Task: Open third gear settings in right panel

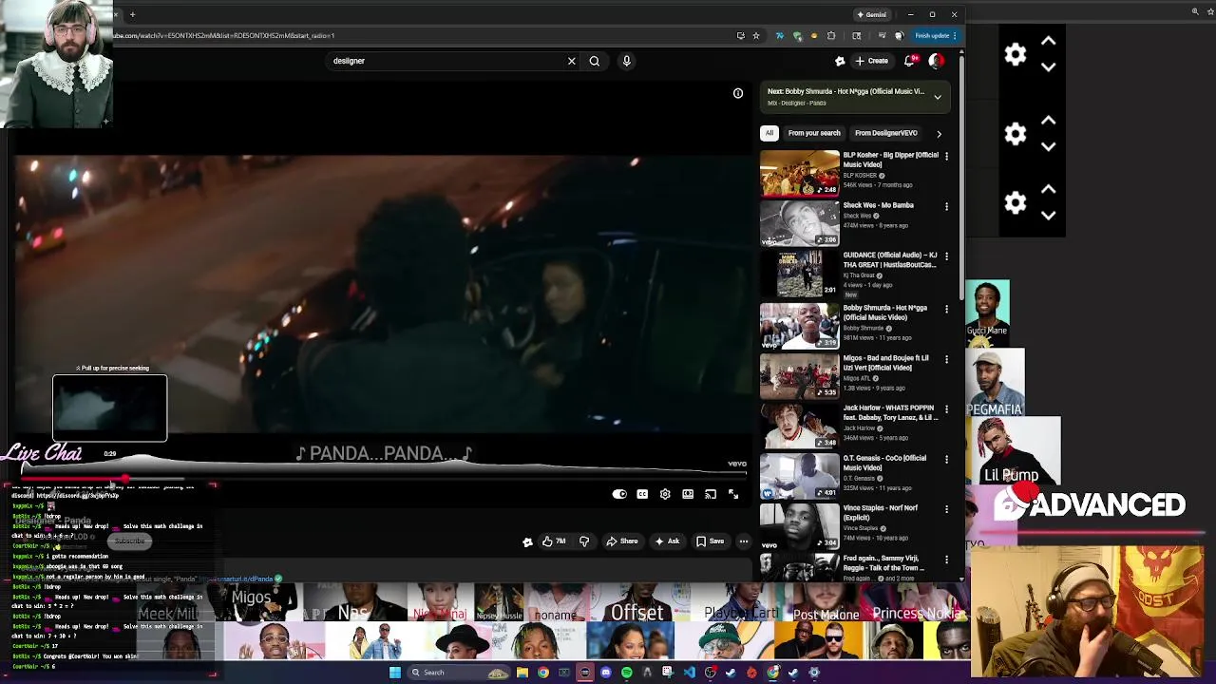Action: click(1016, 202)
